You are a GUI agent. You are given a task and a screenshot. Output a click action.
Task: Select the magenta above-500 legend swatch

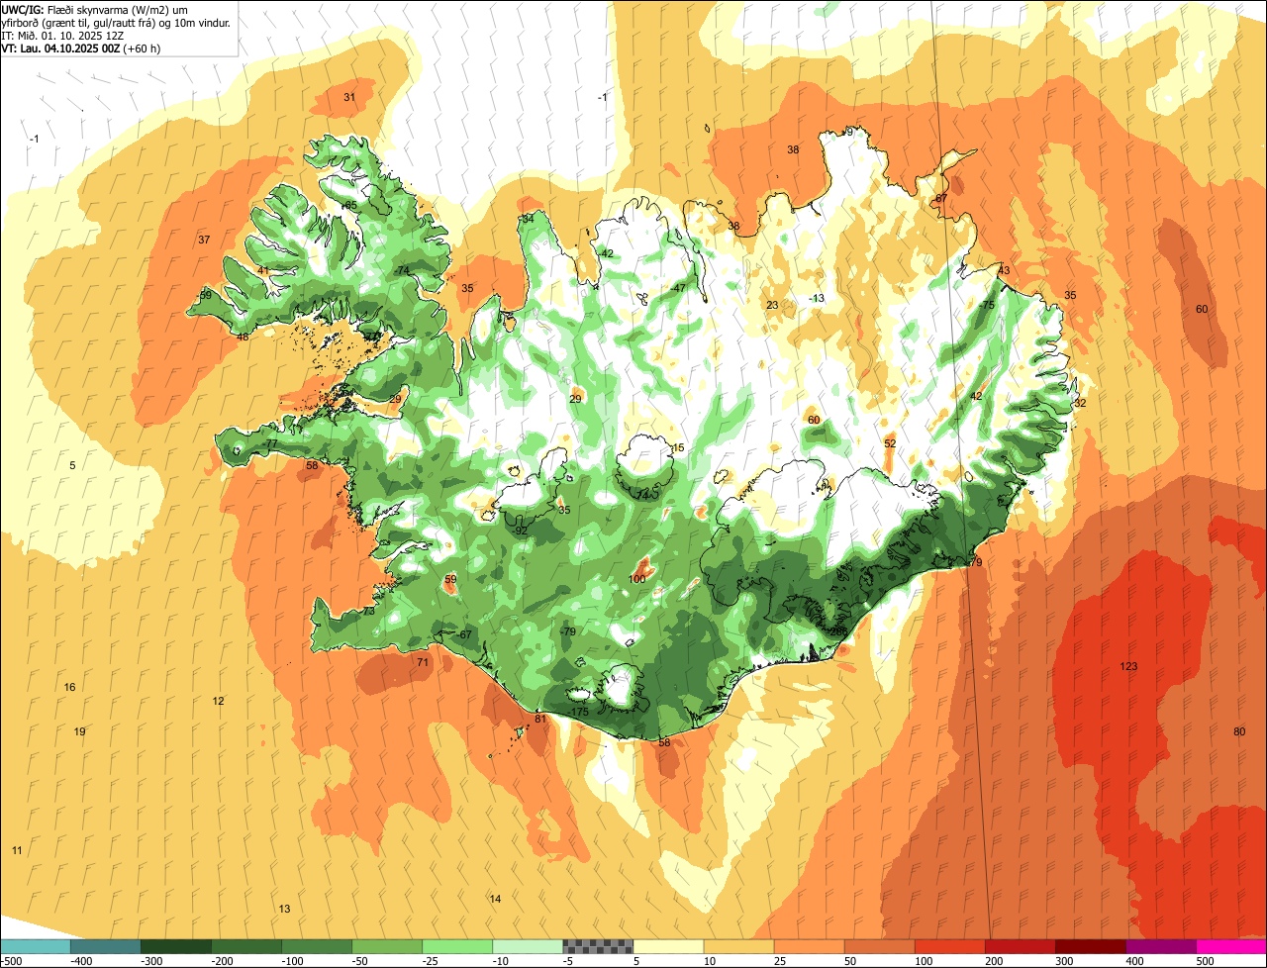tap(1230, 946)
